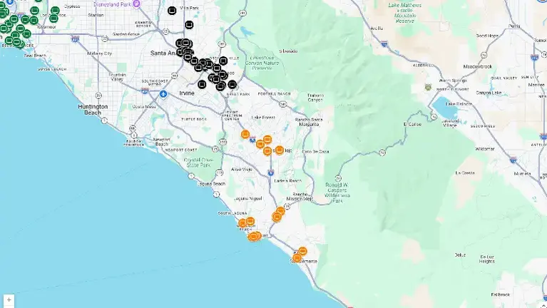Click the Route 241 shield near Villa Park

click(x=242, y=14)
